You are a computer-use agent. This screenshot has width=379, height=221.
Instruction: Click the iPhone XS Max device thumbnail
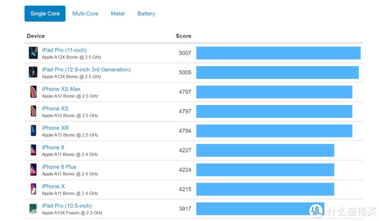tap(33, 92)
